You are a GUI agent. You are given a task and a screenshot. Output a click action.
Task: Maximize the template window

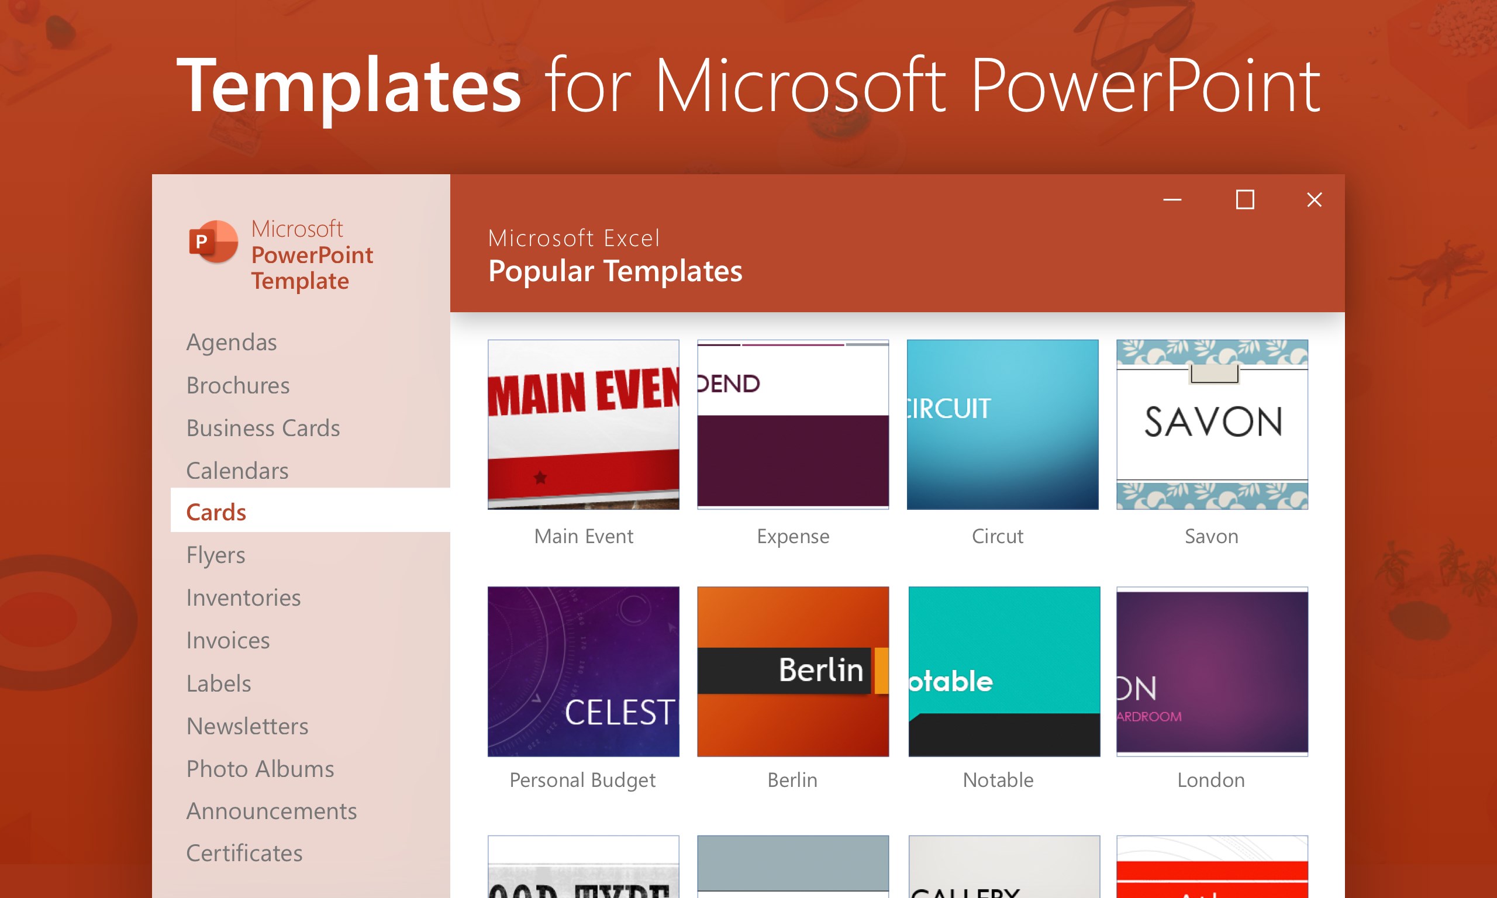[1245, 200]
